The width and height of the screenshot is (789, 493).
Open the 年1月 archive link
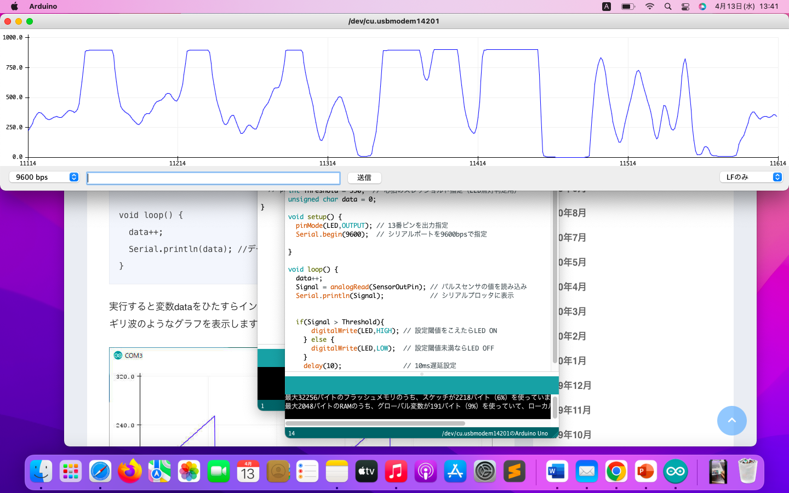573,360
